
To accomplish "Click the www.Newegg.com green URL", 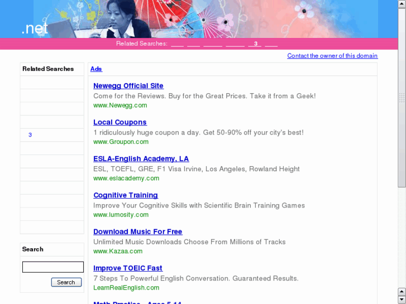I will [120, 105].
